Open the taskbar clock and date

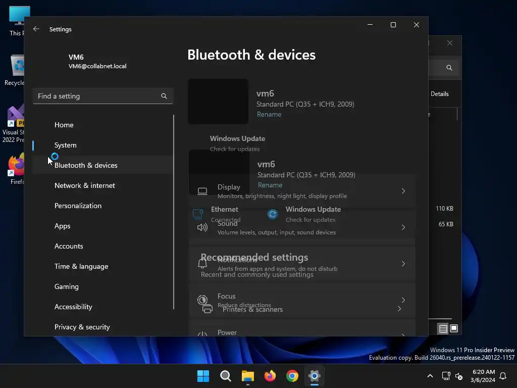(483, 376)
